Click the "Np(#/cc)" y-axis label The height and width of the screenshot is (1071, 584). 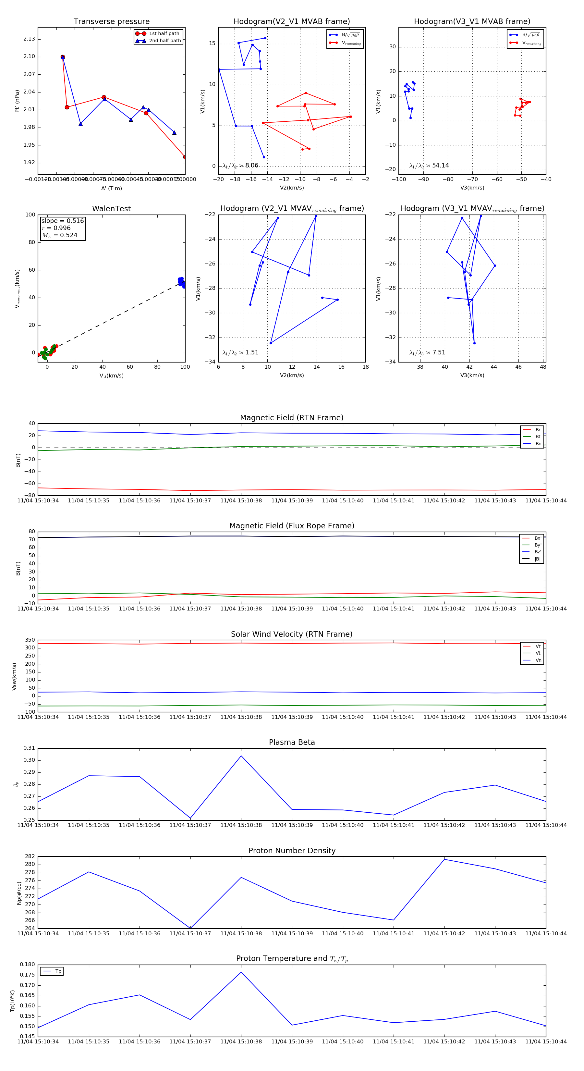point(19,893)
